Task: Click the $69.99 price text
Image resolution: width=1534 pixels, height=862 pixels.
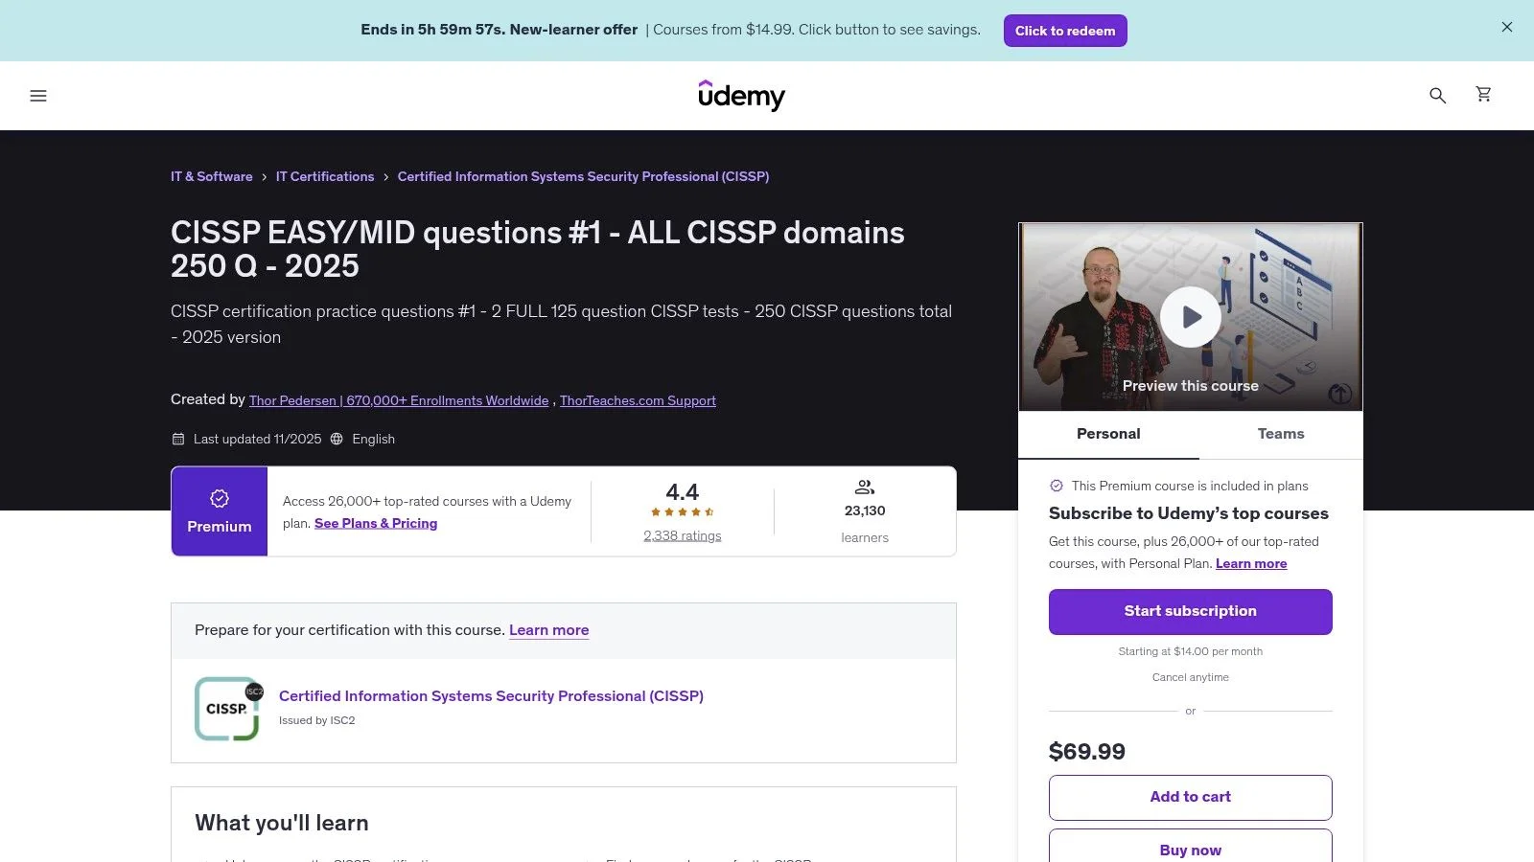Action: (x=1087, y=752)
